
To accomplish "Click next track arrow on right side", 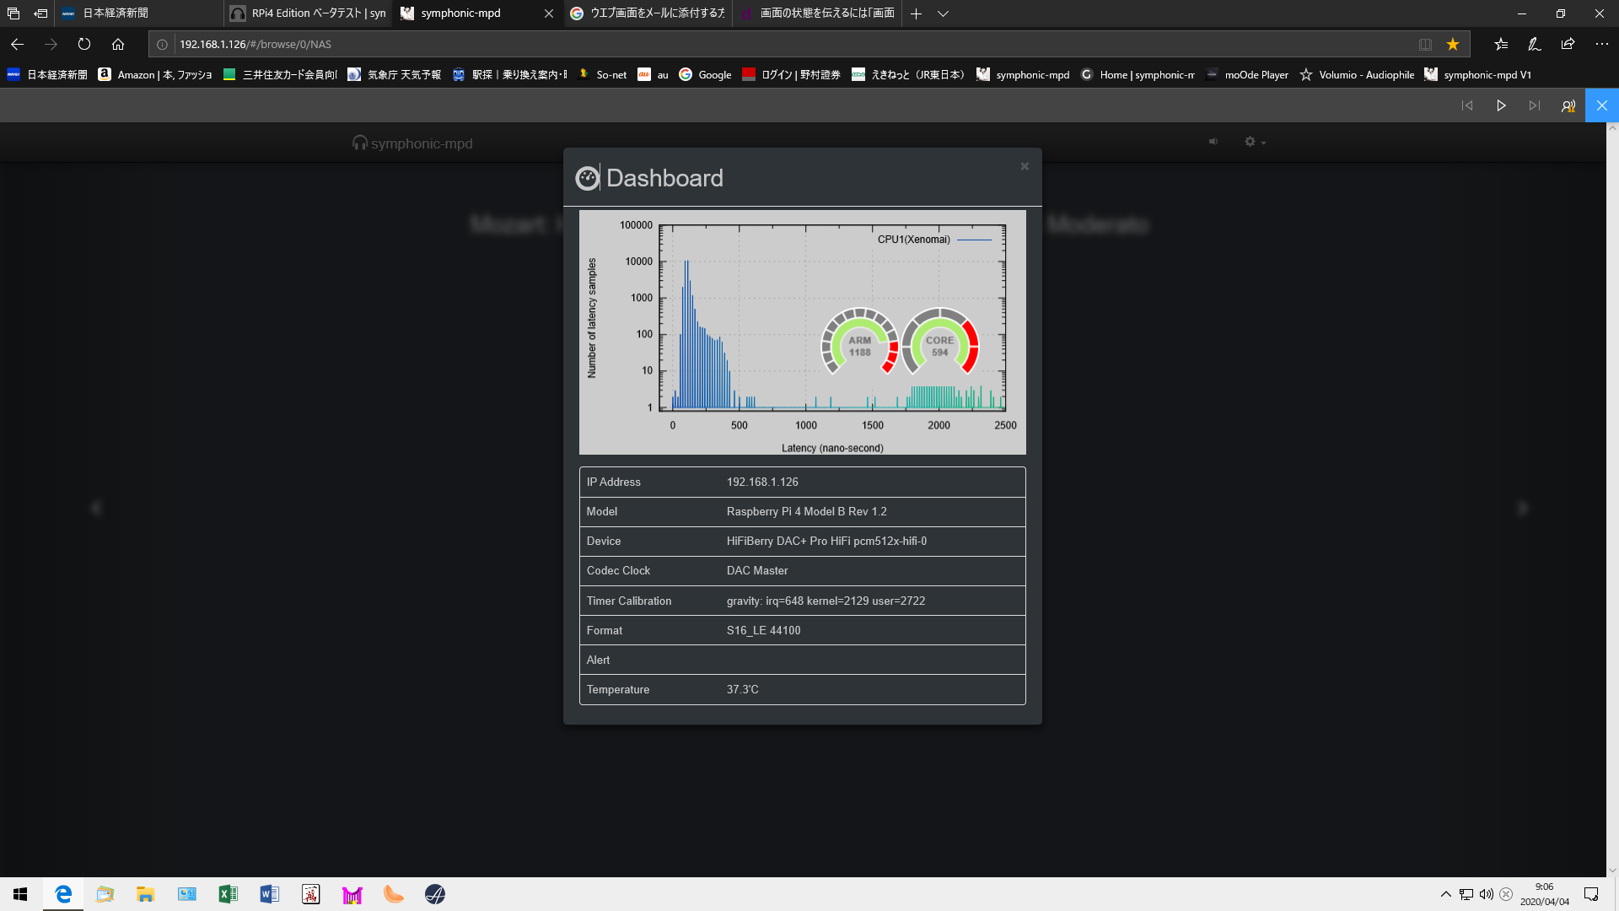I will (x=1523, y=508).
